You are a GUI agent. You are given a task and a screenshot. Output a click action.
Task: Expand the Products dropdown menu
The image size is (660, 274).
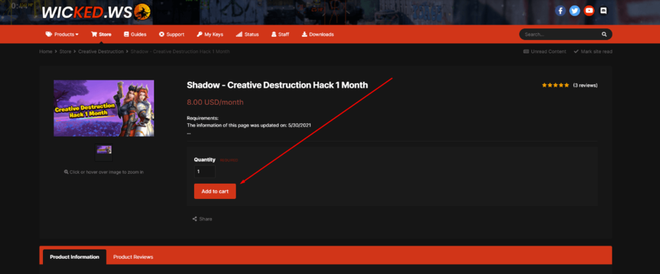point(62,34)
